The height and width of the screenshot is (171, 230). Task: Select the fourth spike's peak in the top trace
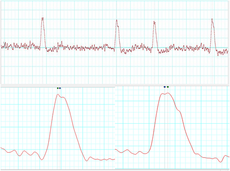[x=212, y=19]
